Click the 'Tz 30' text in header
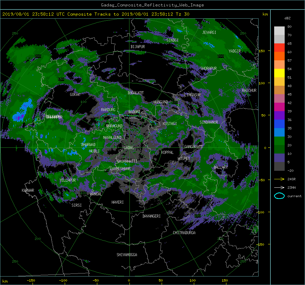The height and width of the screenshot is (285, 305). (x=182, y=14)
